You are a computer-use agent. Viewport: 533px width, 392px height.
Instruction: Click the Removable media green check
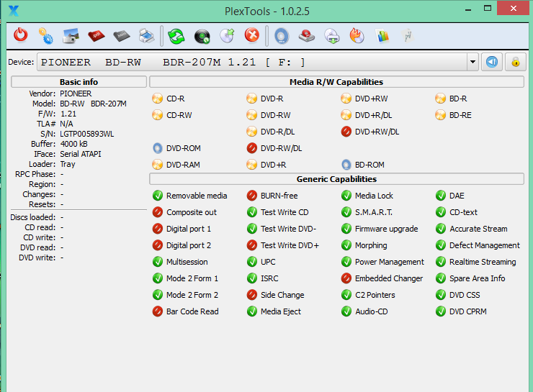(x=158, y=196)
